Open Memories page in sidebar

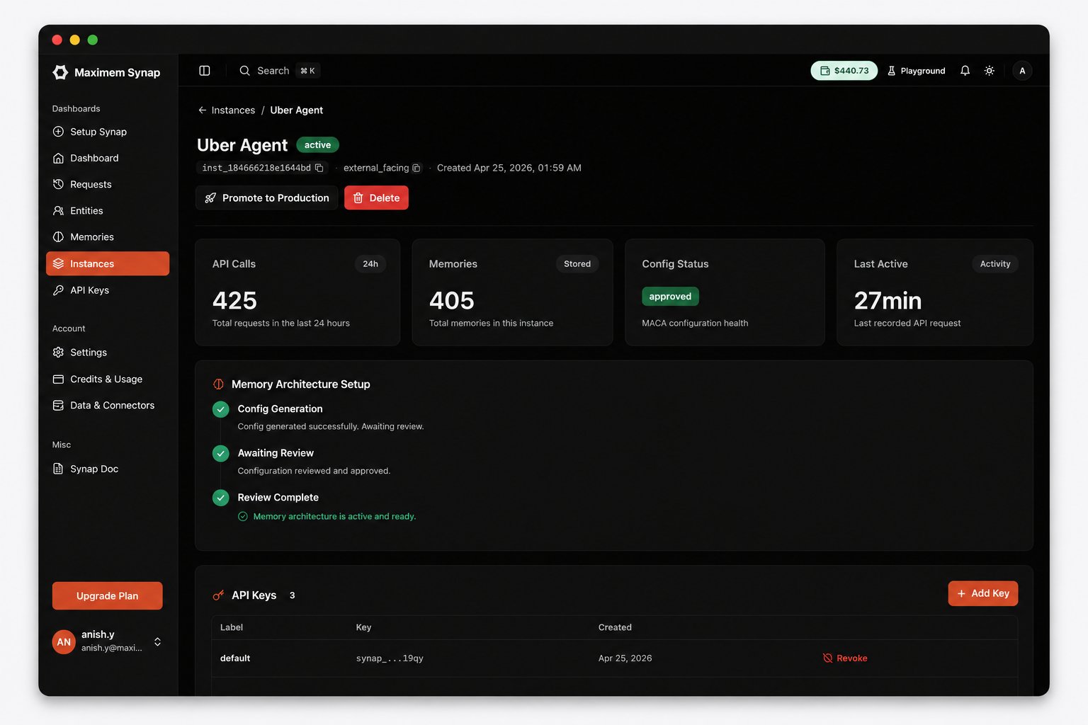tap(108, 237)
